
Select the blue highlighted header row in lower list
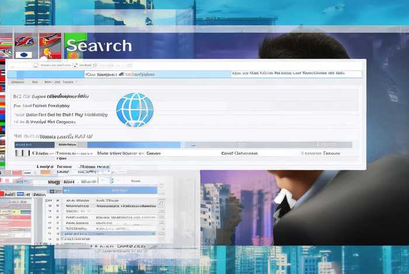coord(110,190)
